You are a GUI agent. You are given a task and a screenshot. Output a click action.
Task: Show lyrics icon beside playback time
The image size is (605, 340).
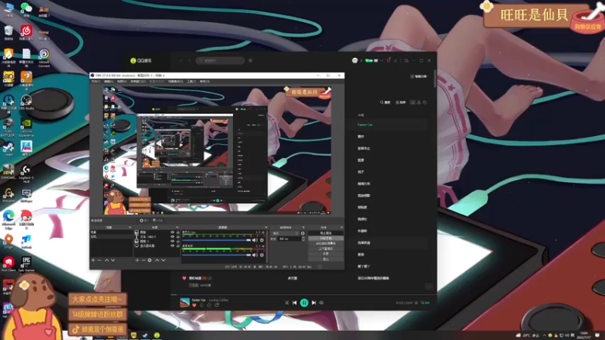tap(416, 303)
